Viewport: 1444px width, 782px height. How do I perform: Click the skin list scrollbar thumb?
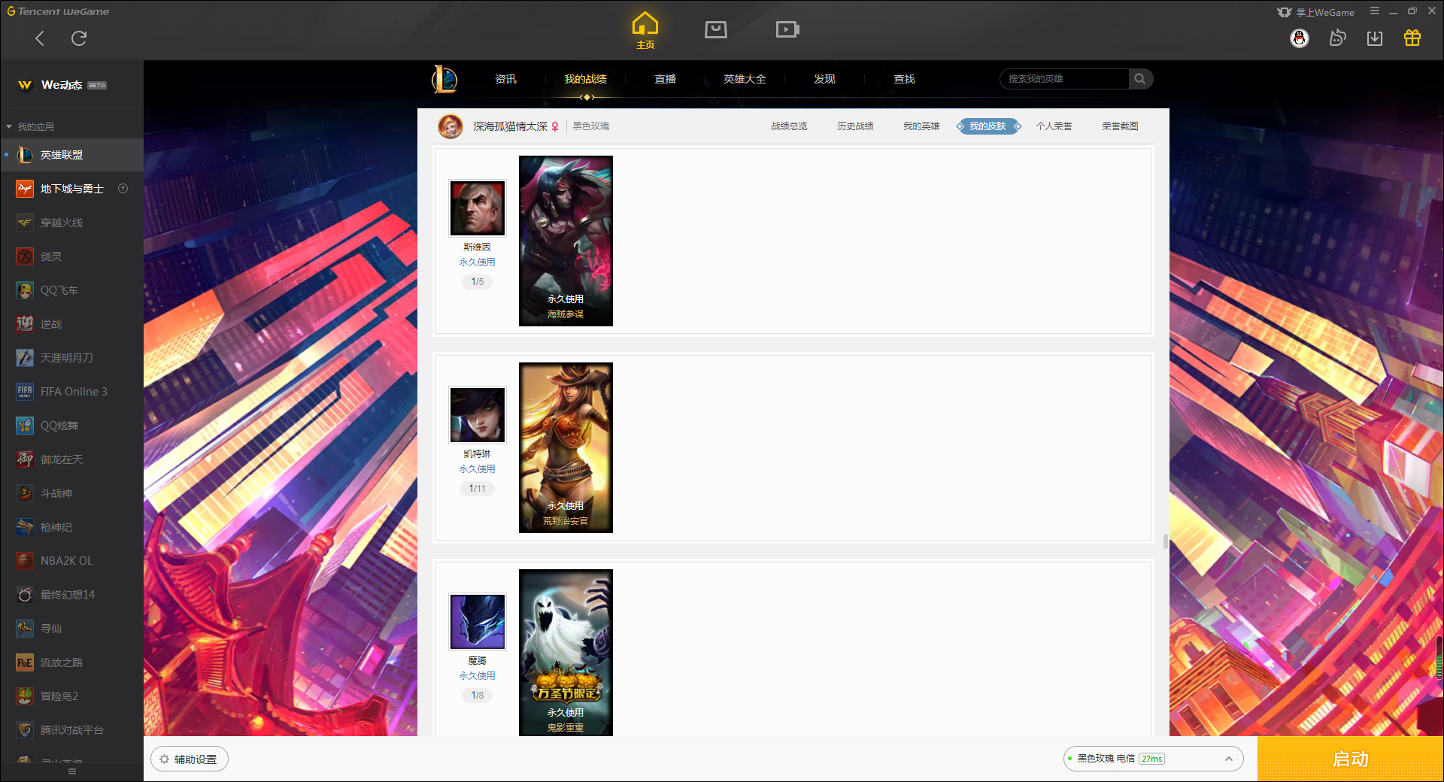(x=1166, y=541)
